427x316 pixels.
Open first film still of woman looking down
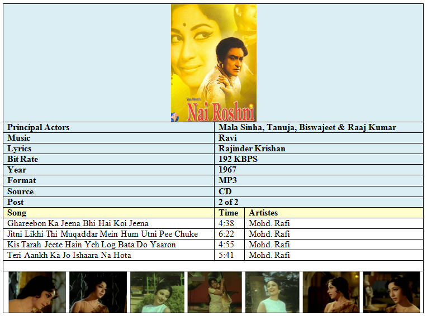37,292
